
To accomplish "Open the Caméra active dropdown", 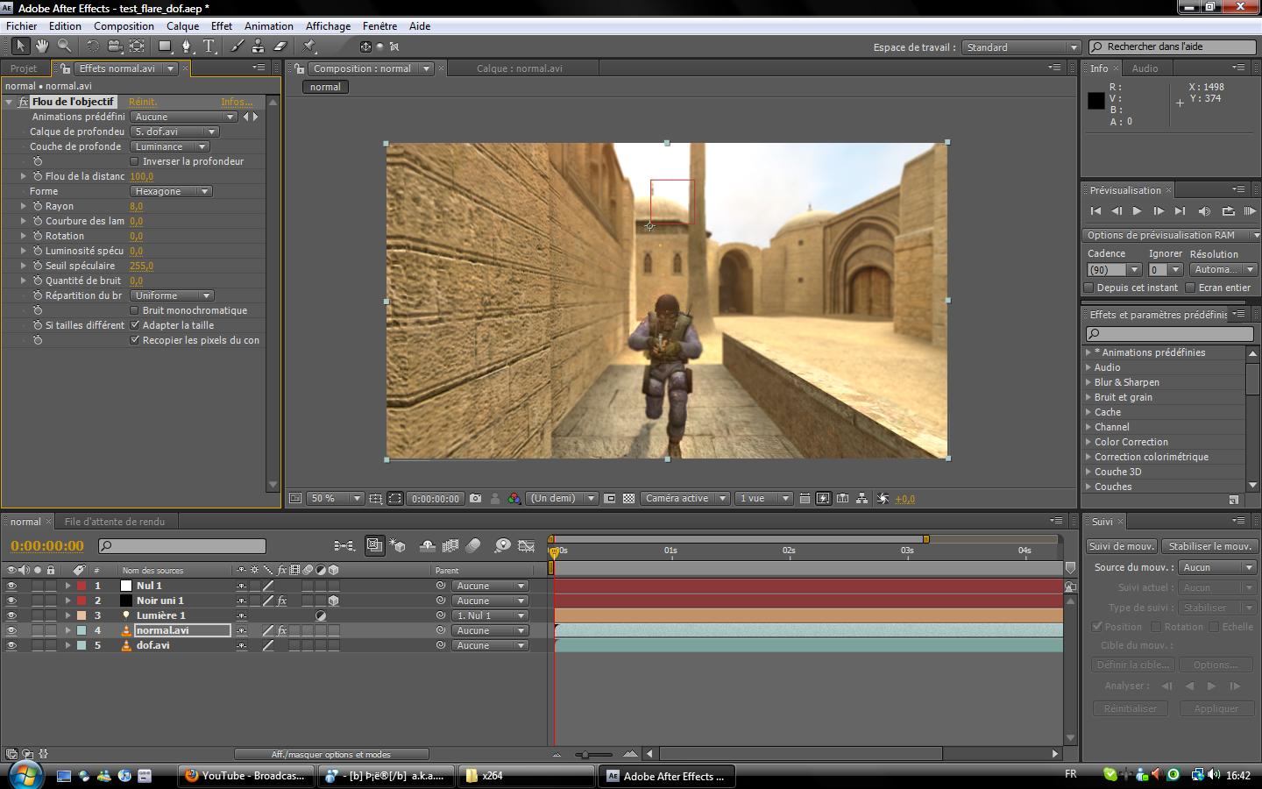I will click(x=684, y=498).
